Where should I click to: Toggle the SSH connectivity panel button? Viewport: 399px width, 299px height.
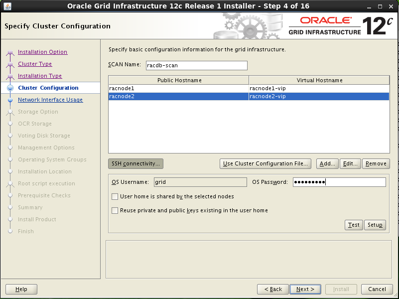135,163
